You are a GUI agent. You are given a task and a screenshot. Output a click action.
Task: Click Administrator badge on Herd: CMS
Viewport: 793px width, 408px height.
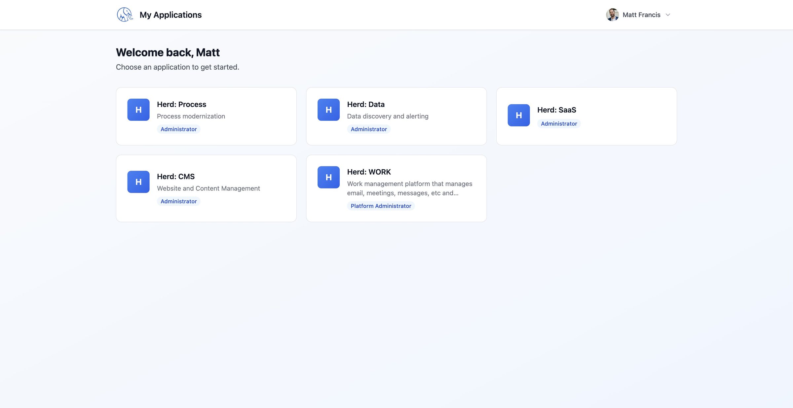pos(179,201)
